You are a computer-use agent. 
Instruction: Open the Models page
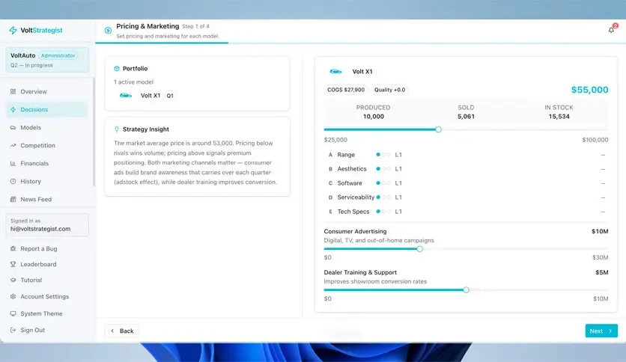(x=47, y=128)
